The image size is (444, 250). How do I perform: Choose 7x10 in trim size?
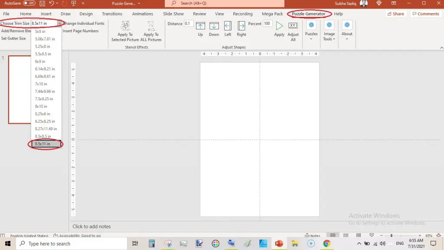41,84
